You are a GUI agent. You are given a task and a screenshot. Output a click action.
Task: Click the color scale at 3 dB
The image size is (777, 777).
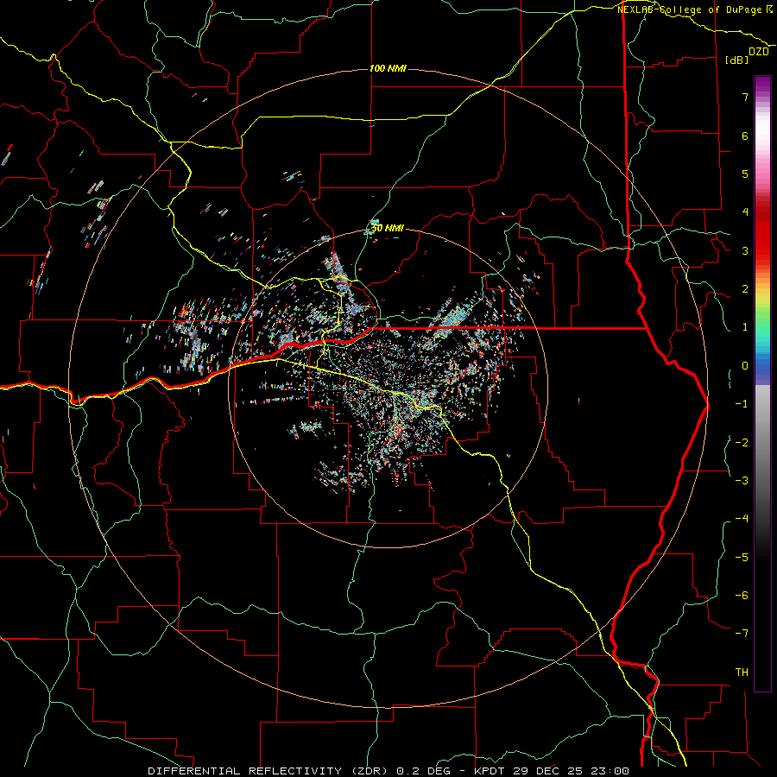coord(762,250)
